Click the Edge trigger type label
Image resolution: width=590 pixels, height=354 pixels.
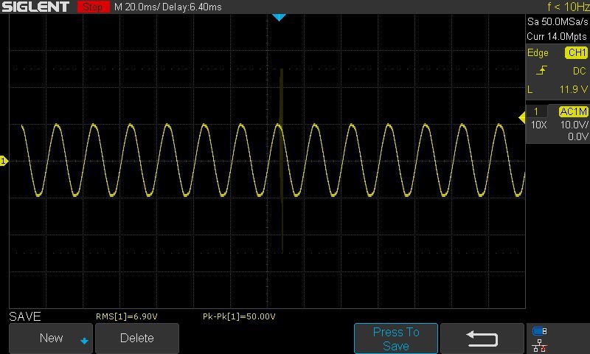click(x=538, y=52)
